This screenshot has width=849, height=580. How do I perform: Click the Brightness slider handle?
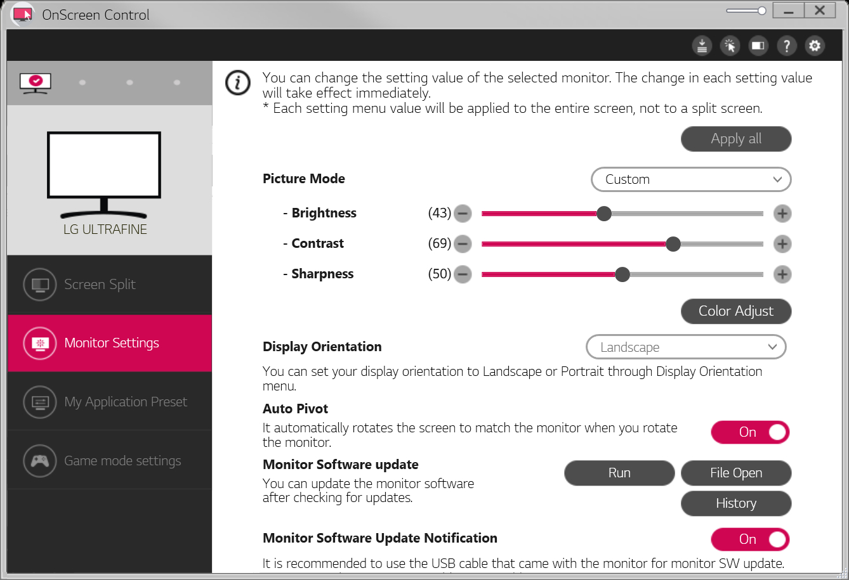pyautogui.click(x=604, y=214)
